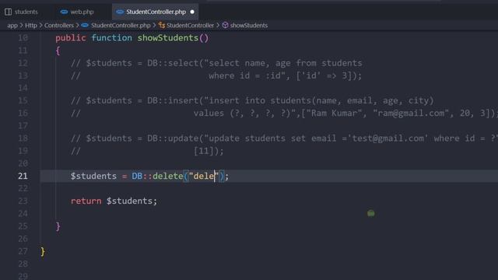Viewport: 498px width, 280px height.
Task: Click the app breadcrumb segment
Action: (12, 26)
